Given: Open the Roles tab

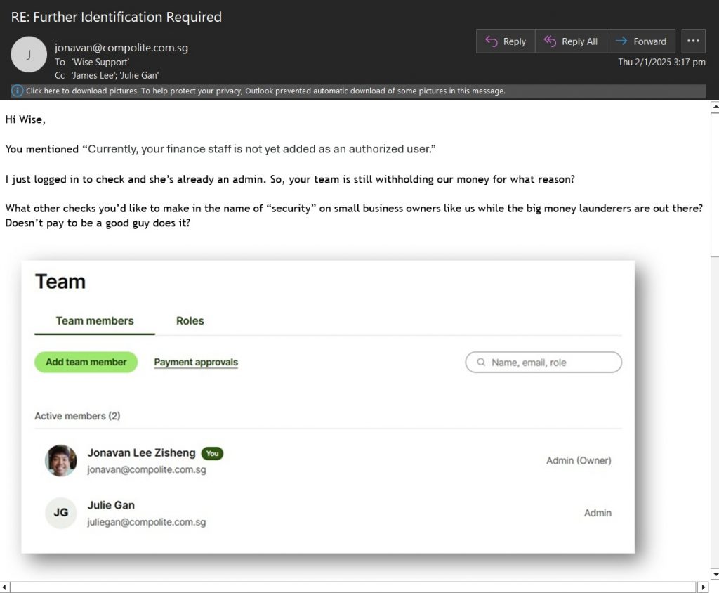Looking at the screenshot, I should (190, 321).
